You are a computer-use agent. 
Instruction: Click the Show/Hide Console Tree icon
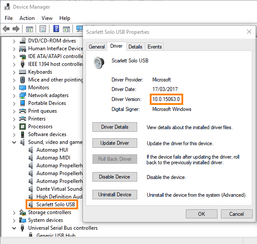[30, 29]
